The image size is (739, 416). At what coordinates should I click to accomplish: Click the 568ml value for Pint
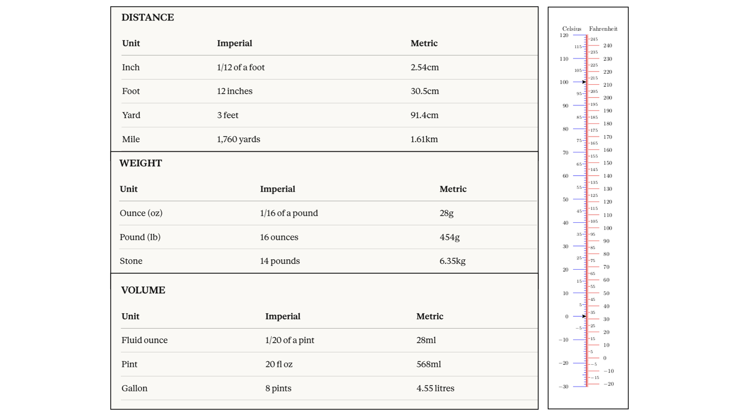[x=429, y=364]
